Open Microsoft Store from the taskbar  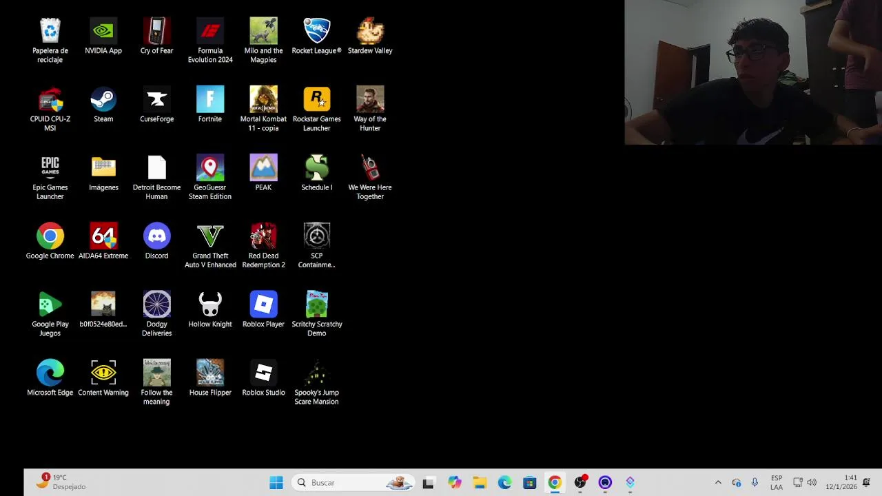[530, 483]
